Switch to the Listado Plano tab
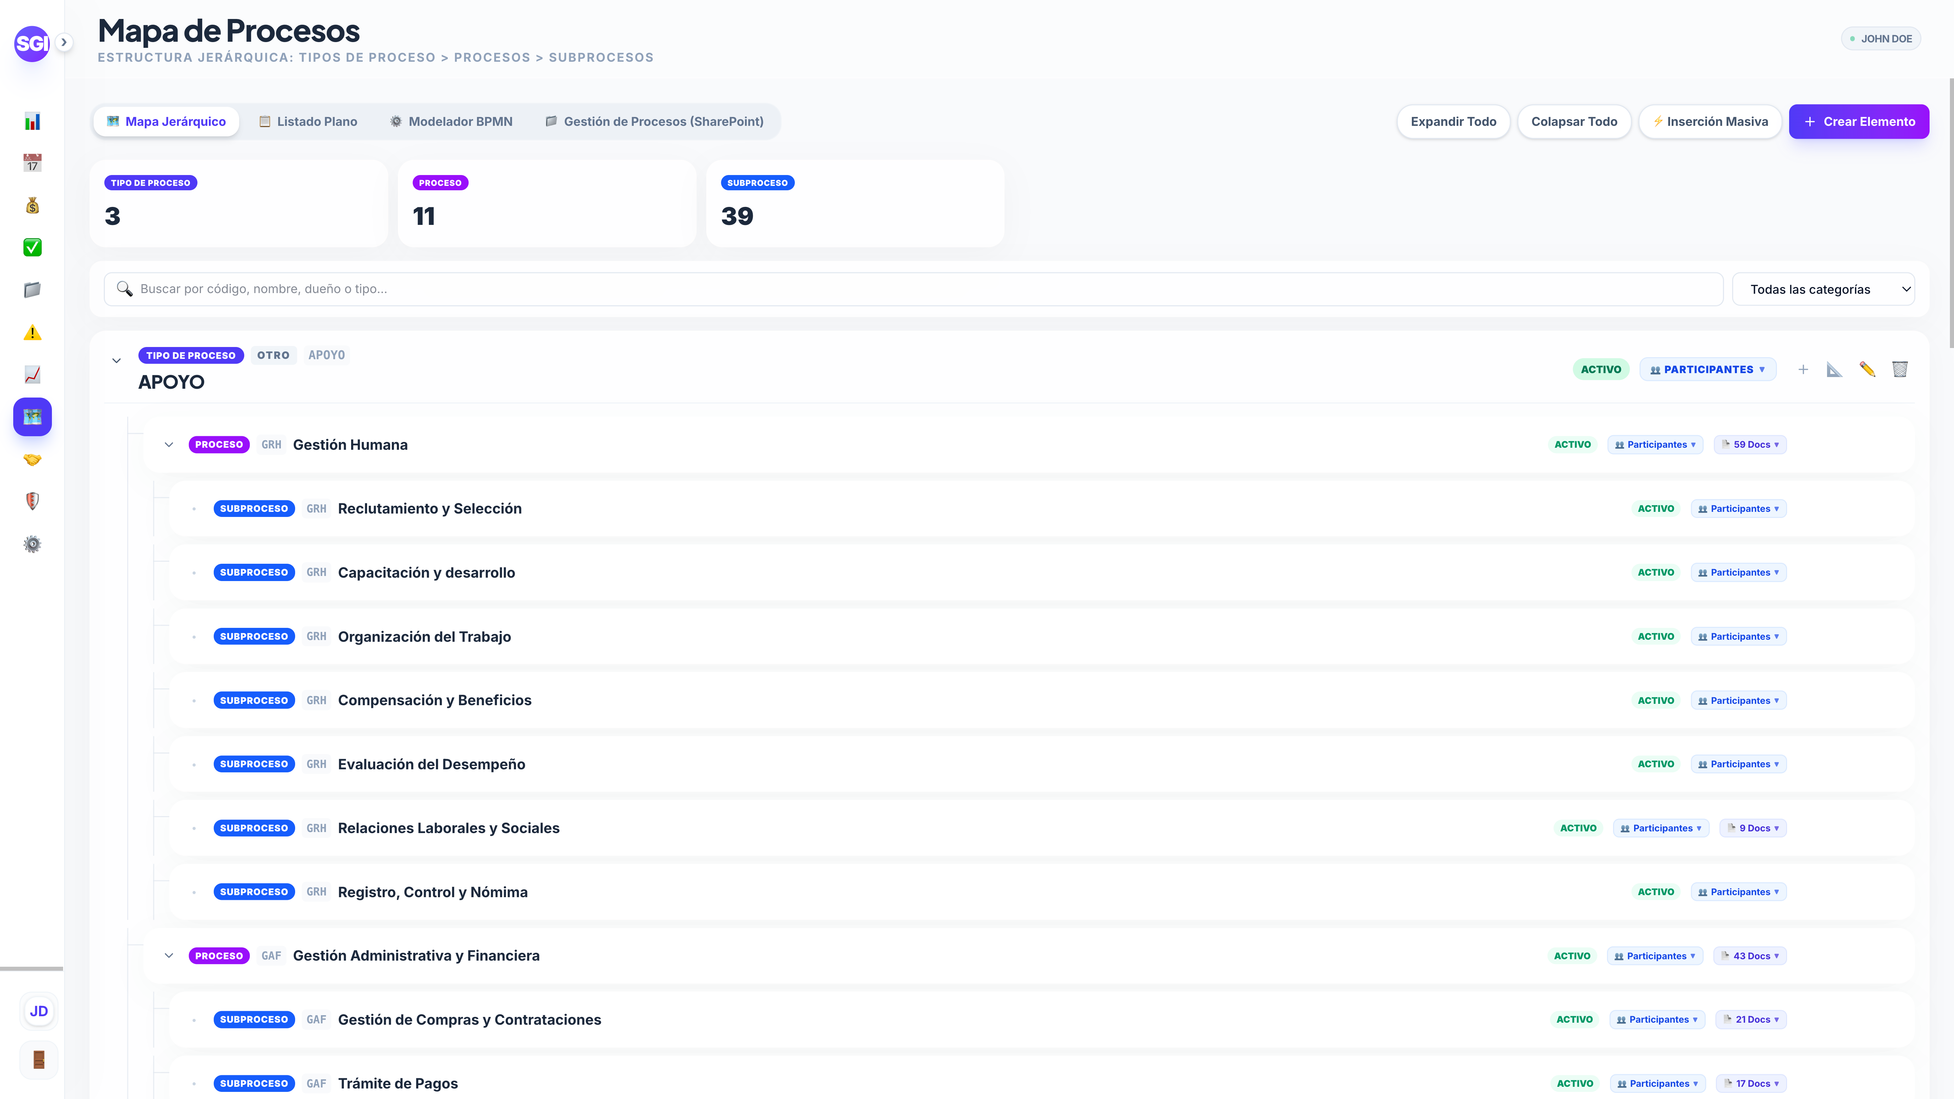This screenshot has width=1954, height=1099. pos(308,121)
